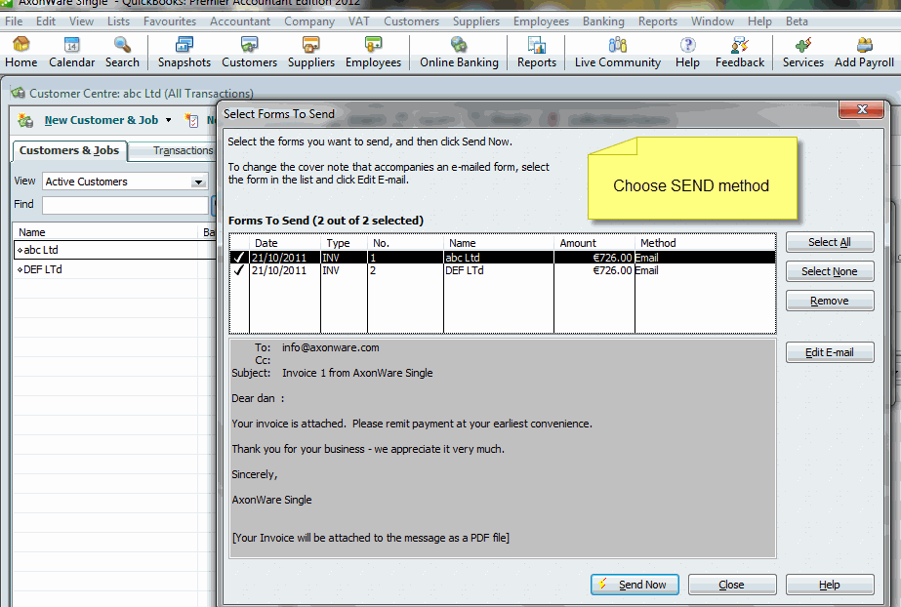This screenshot has height=607, width=901.
Task: Uncheck the abc Ltd invoice checkmark
Action: click(x=239, y=258)
